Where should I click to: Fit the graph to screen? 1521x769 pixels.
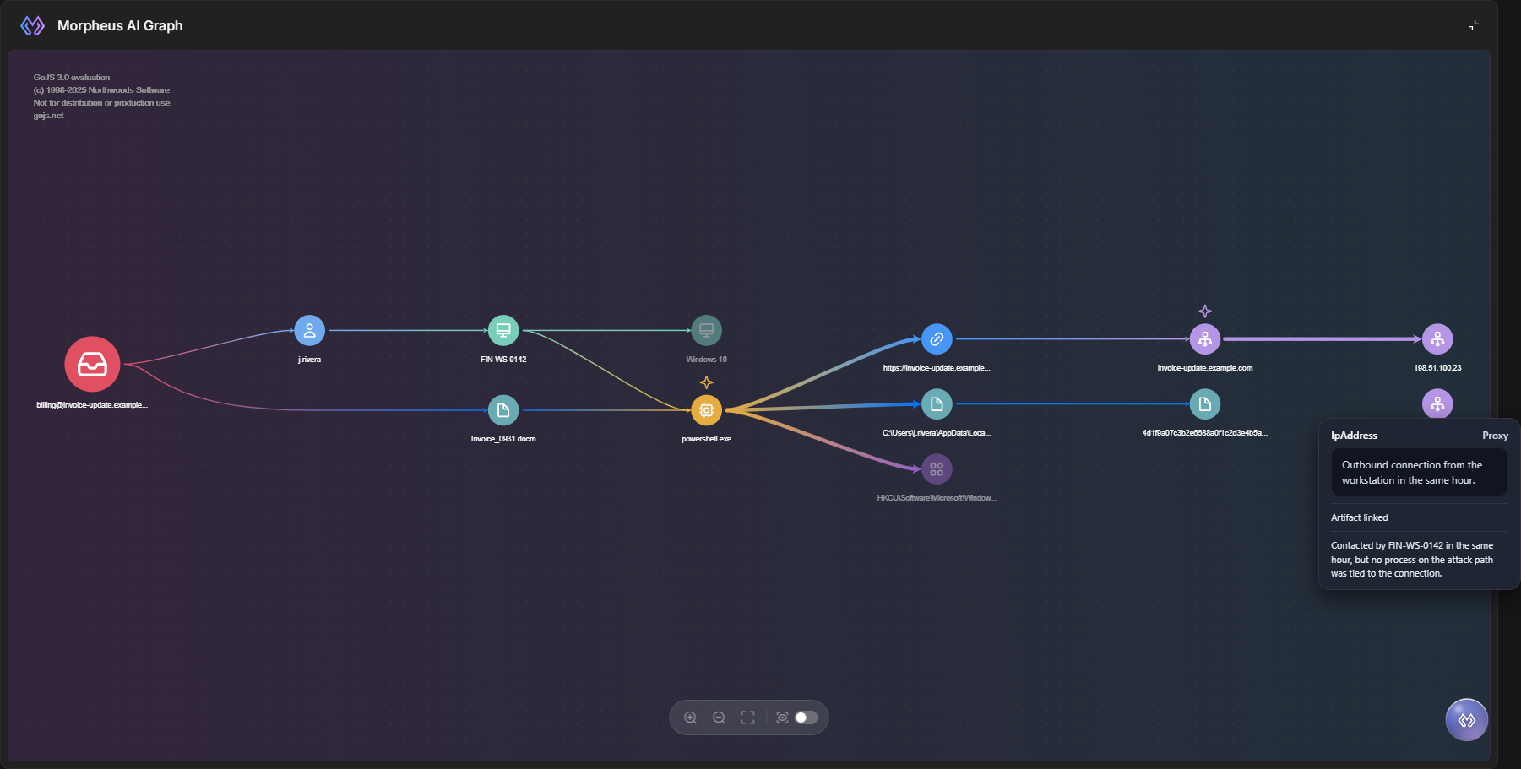pyautogui.click(x=747, y=718)
